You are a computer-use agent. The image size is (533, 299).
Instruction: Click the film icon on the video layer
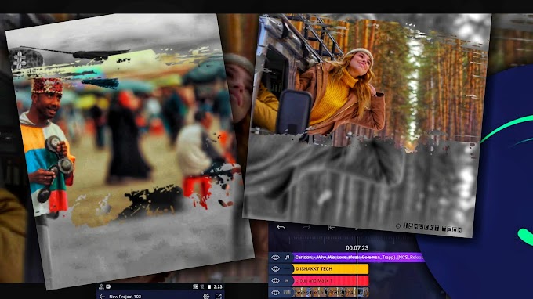point(287,292)
